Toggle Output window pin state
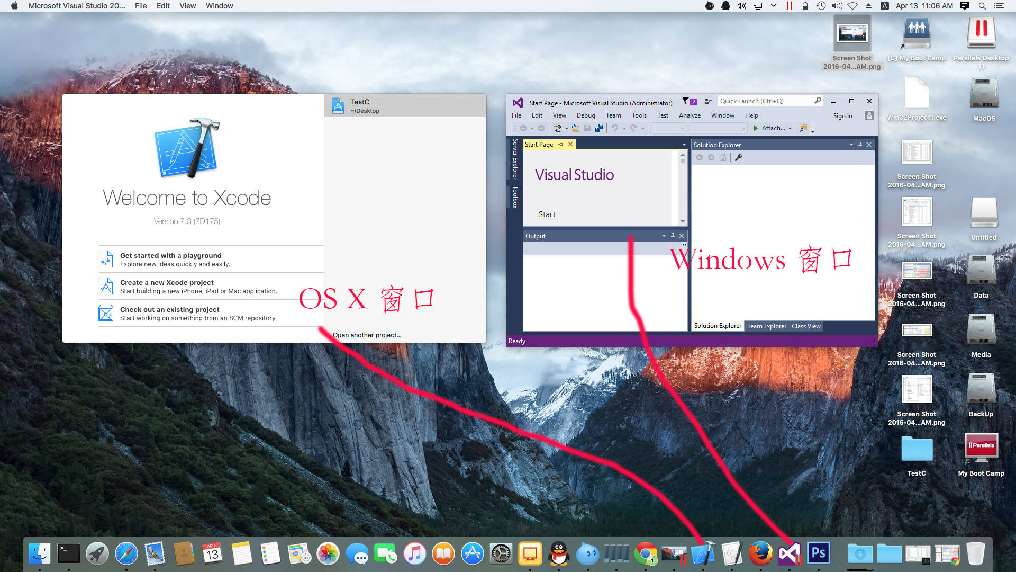This screenshot has height=572, width=1016. click(673, 236)
